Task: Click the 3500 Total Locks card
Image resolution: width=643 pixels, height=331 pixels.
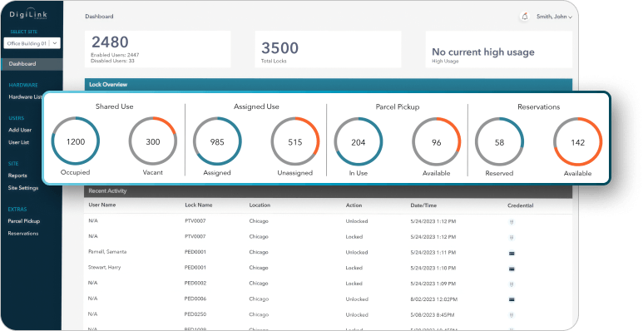Action: (x=328, y=49)
